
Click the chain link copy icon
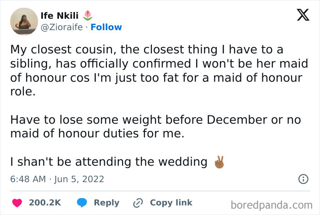click(x=138, y=203)
